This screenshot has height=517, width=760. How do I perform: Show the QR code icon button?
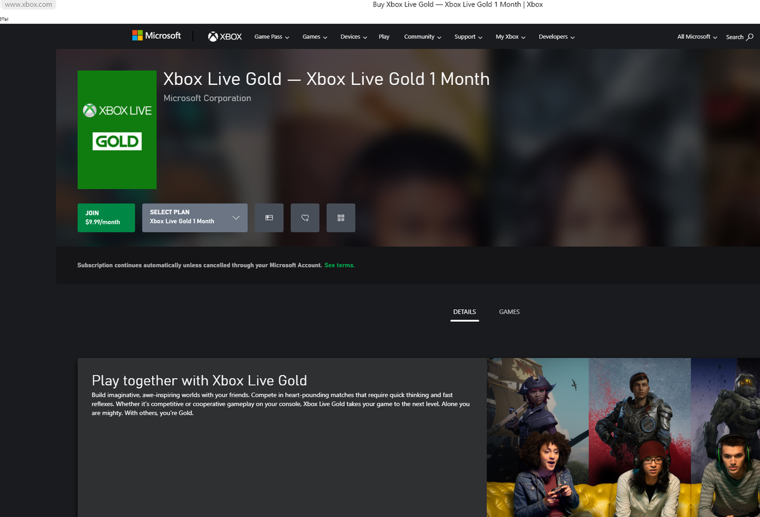[341, 217]
